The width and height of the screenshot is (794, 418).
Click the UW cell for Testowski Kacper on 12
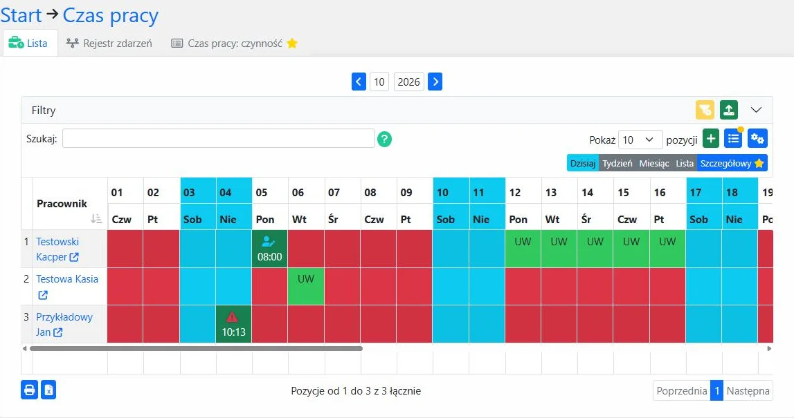[523, 249]
